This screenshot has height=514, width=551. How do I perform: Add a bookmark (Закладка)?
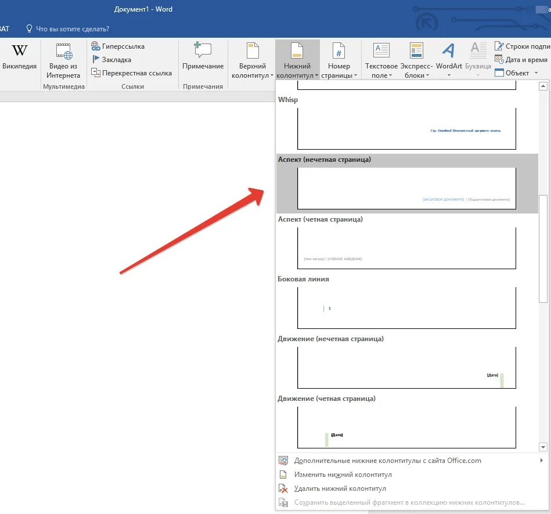111,60
